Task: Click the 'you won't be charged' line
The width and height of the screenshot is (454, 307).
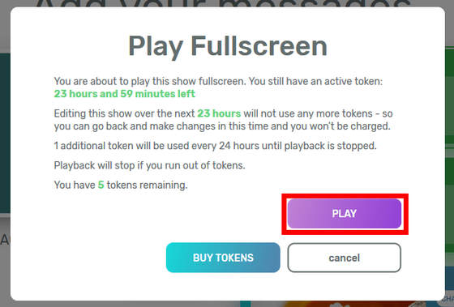Action: click(x=222, y=126)
